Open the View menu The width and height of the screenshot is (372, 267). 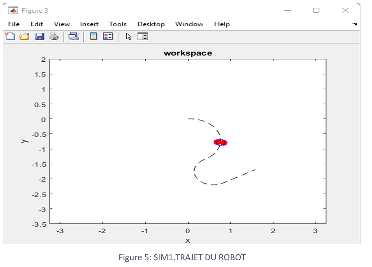[x=62, y=24]
